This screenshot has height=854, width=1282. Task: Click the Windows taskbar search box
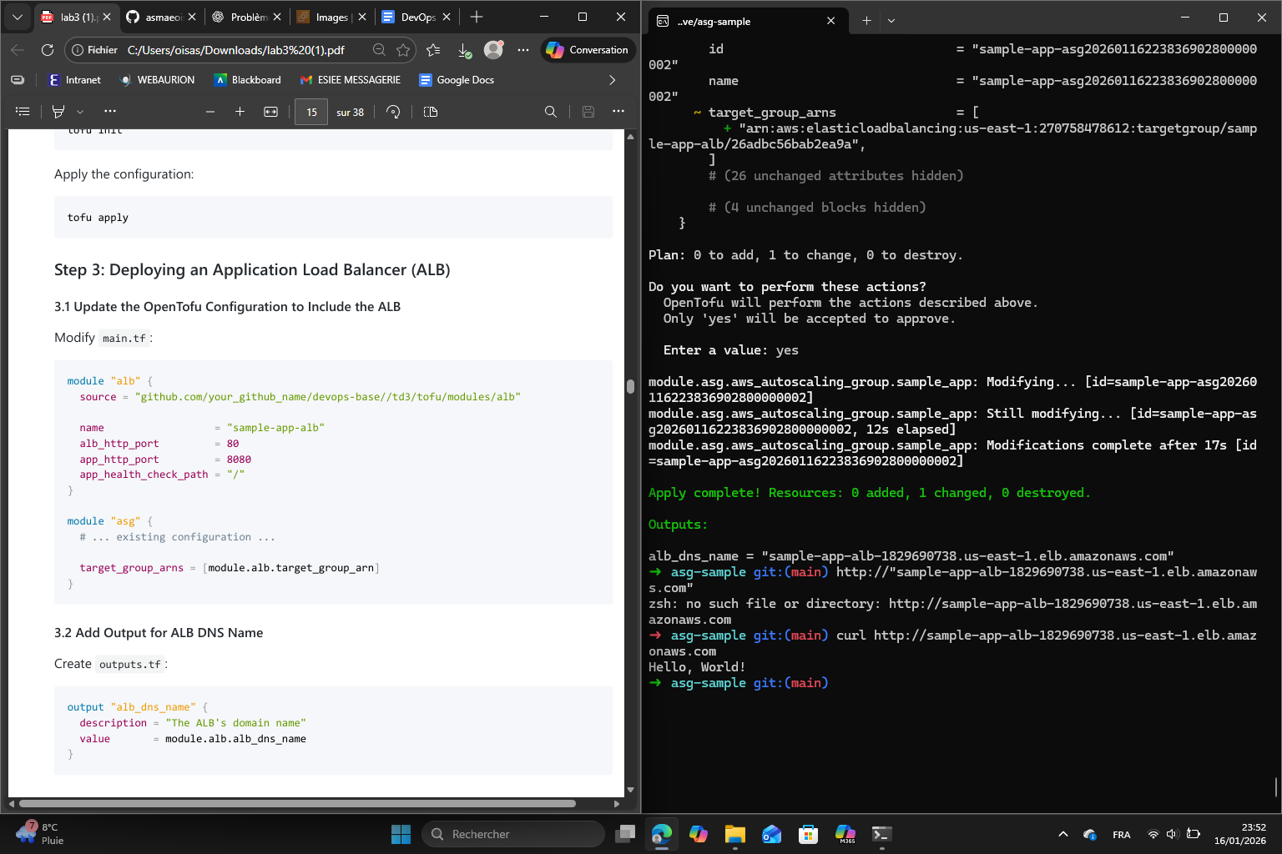point(513,834)
